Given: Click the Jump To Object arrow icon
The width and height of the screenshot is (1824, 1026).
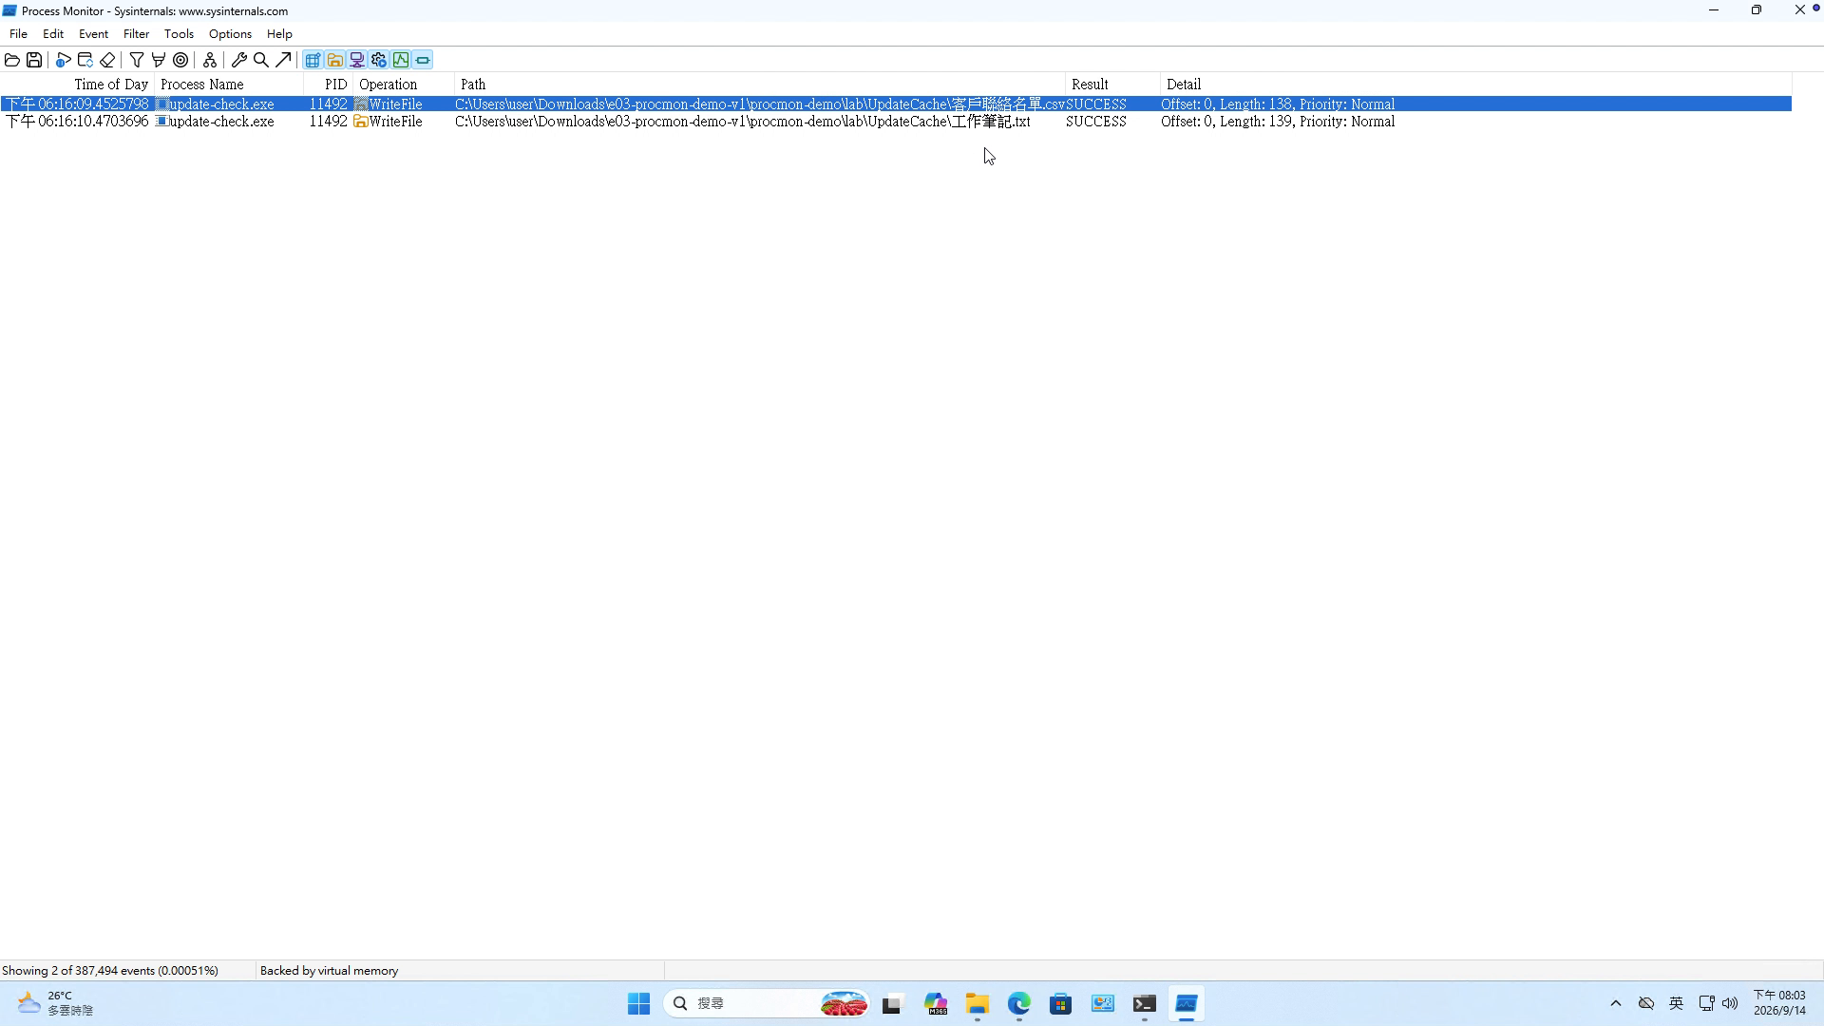Looking at the screenshot, I should (283, 60).
